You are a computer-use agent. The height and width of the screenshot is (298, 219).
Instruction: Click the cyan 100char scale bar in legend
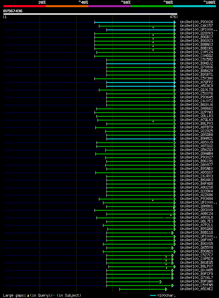click(153, 296)
